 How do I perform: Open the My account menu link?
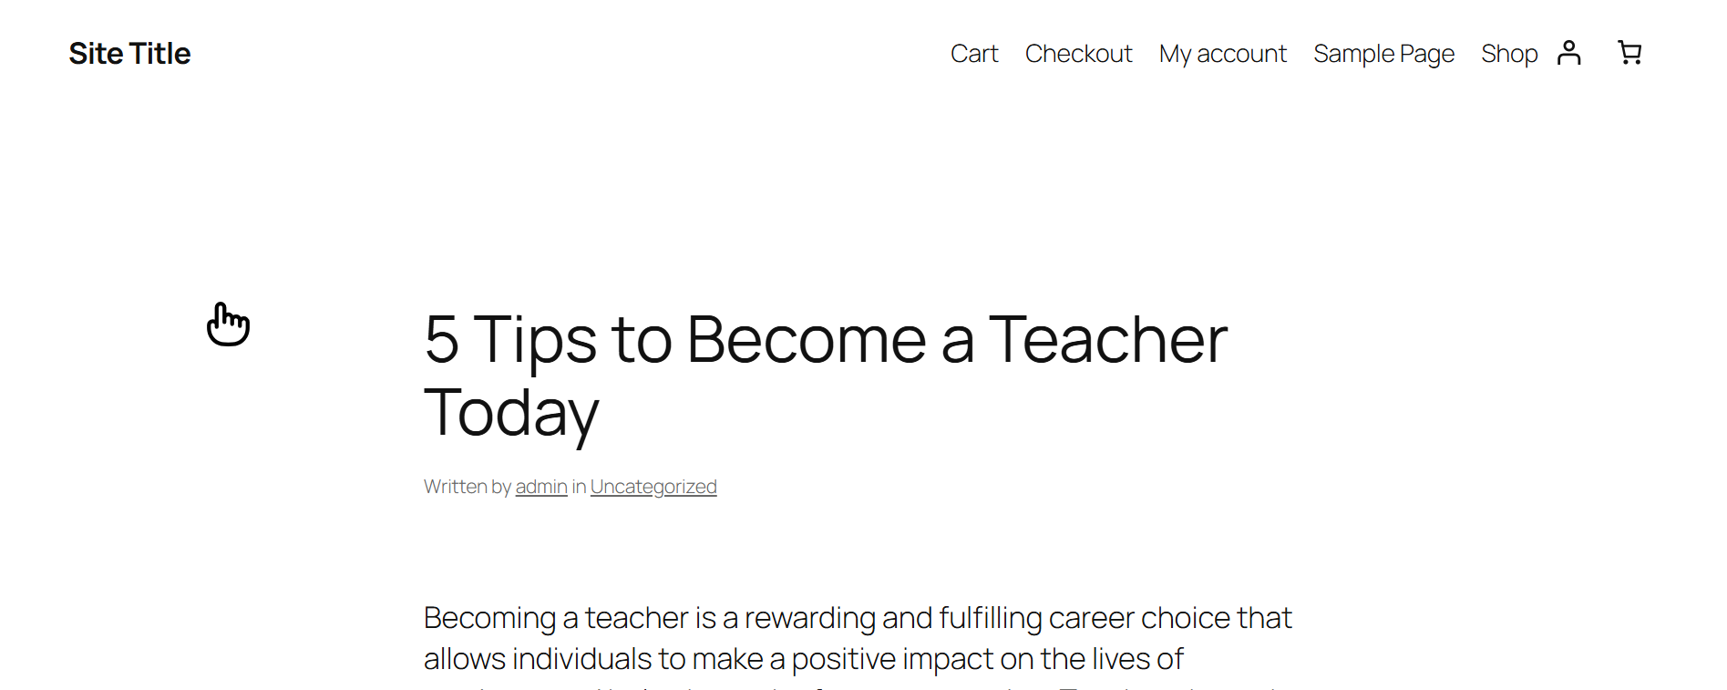(x=1222, y=54)
